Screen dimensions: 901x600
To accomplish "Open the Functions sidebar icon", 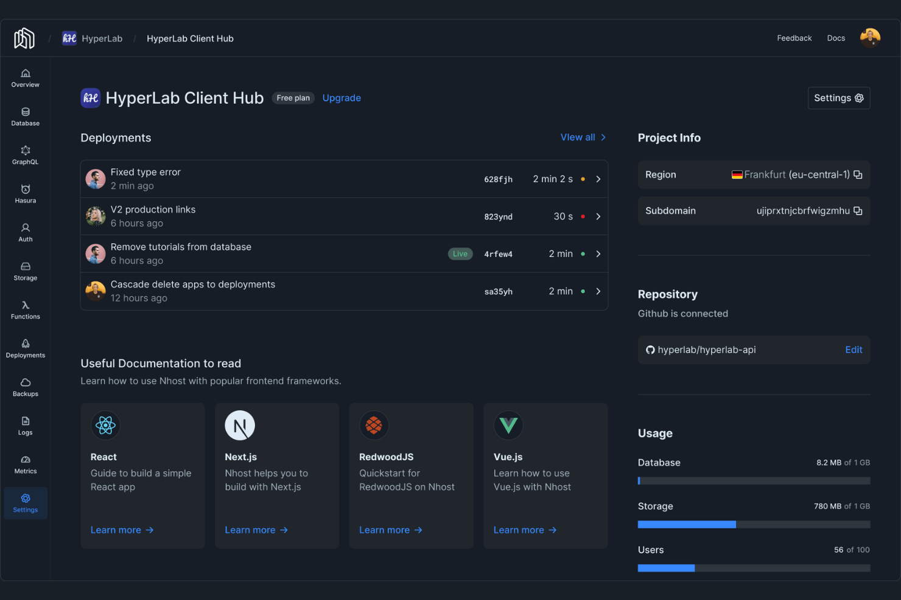I will [x=25, y=310].
